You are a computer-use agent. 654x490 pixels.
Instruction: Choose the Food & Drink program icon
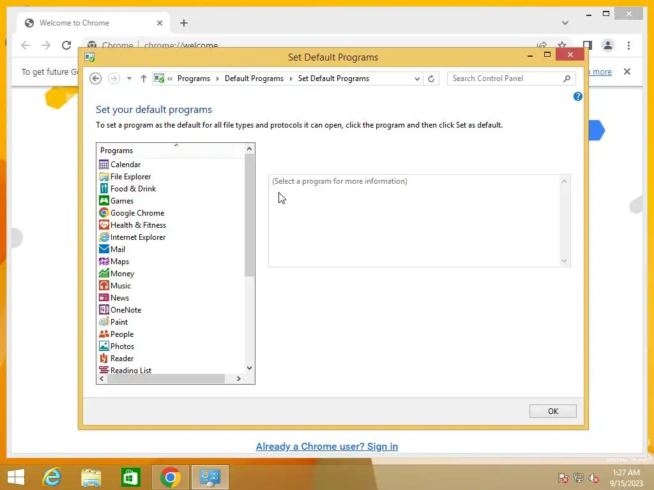(x=104, y=189)
